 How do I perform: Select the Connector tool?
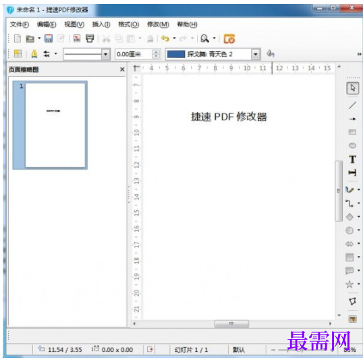pyautogui.click(x=350, y=203)
